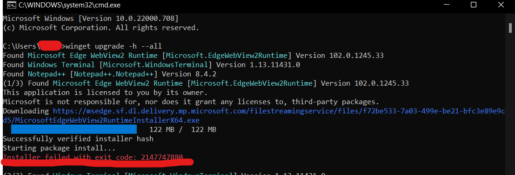Click the Successfully verified installer hash line

point(78,139)
